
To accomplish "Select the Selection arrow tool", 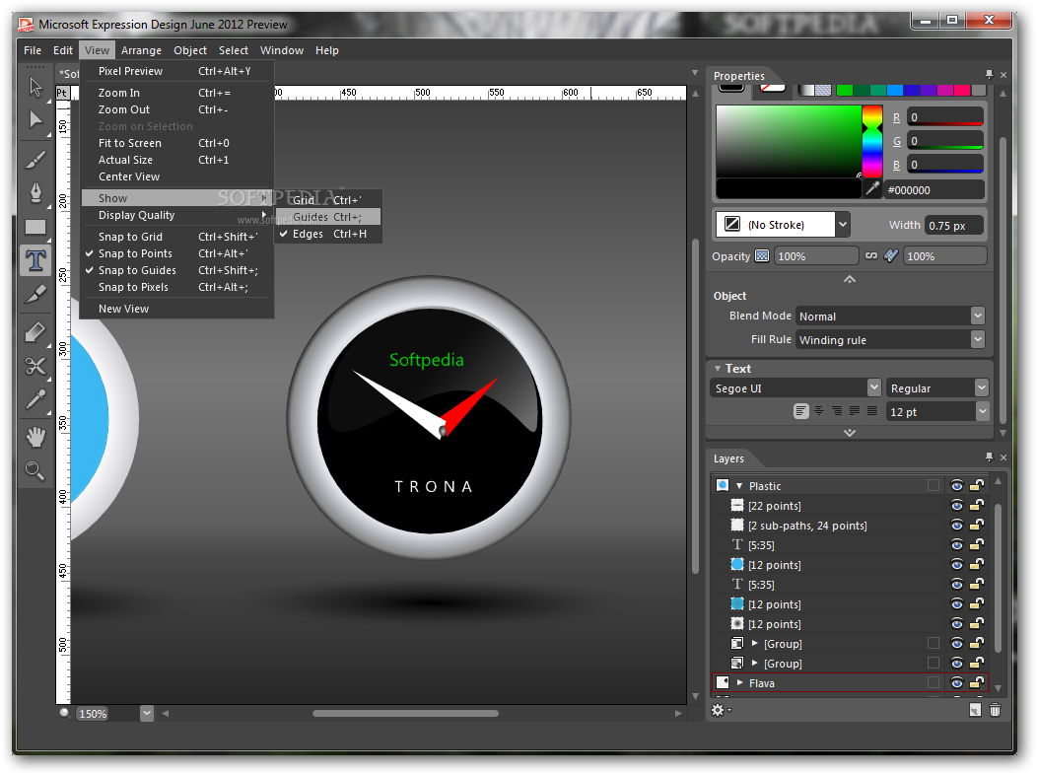I will pos(35,88).
